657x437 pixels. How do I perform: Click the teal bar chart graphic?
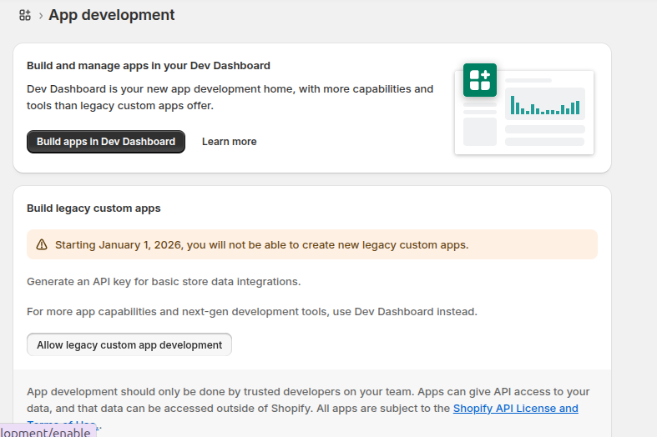tap(544, 105)
